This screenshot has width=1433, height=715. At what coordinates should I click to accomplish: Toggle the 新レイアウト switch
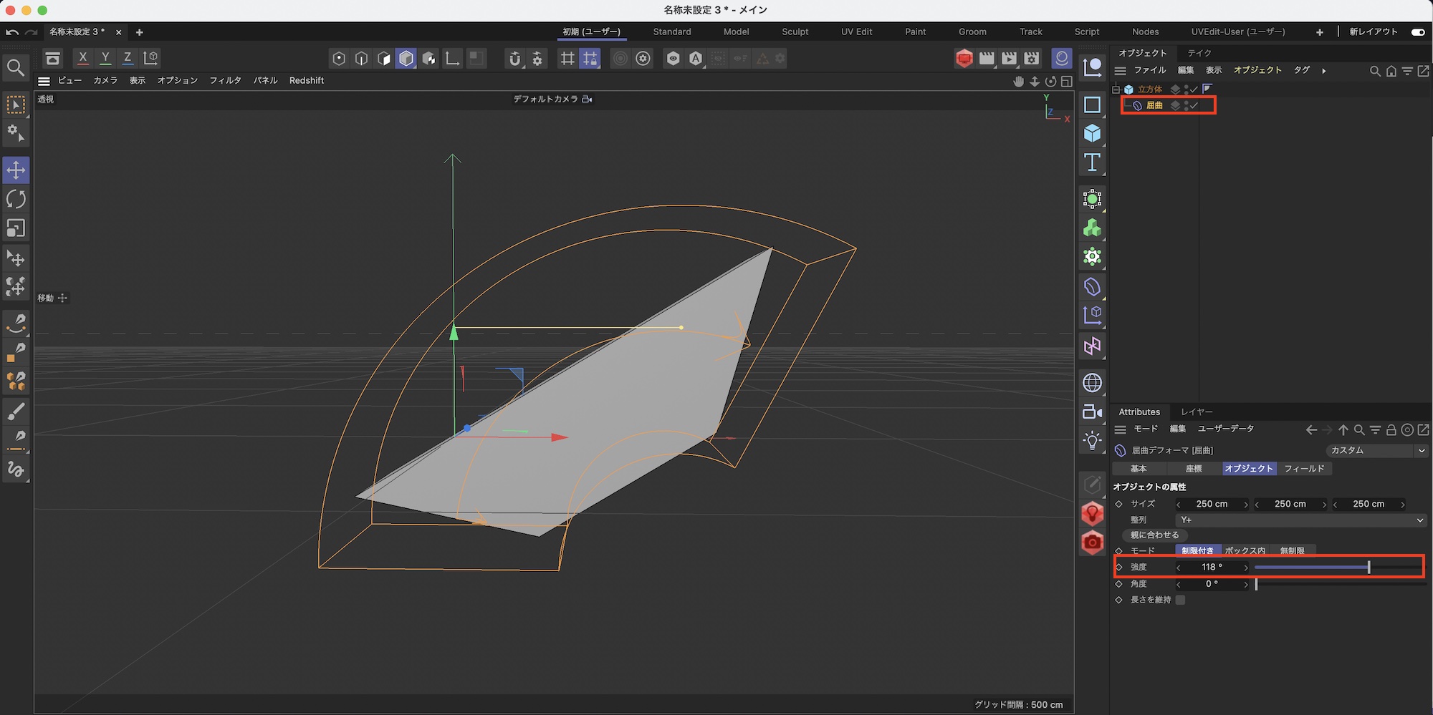1417,32
